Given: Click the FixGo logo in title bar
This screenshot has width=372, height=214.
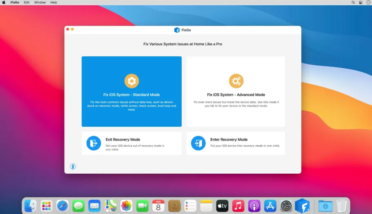Looking at the screenshot, I should (177, 30).
